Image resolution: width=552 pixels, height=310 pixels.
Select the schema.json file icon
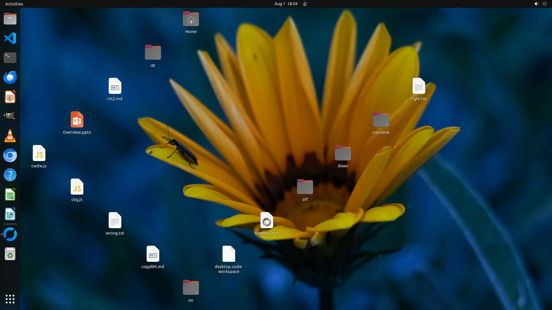pos(267,221)
